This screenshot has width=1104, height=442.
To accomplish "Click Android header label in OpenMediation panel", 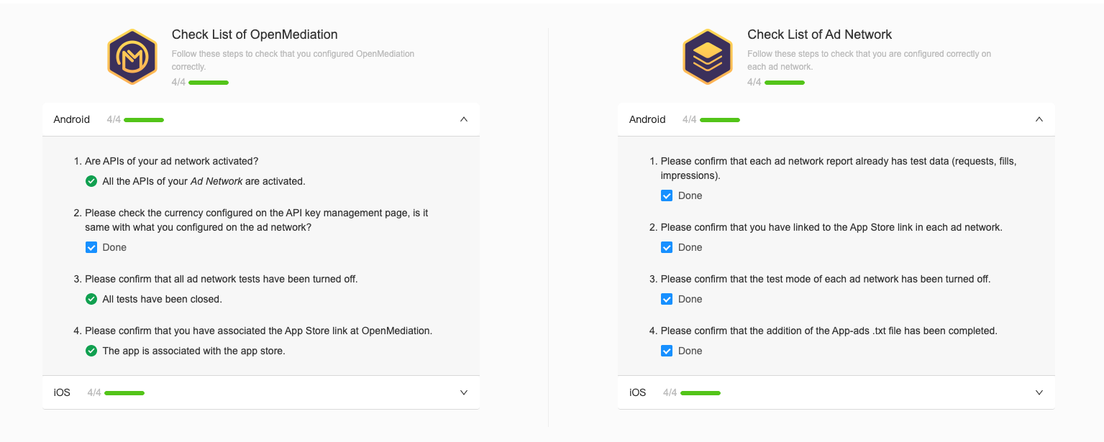I will click(x=72, y=119).
